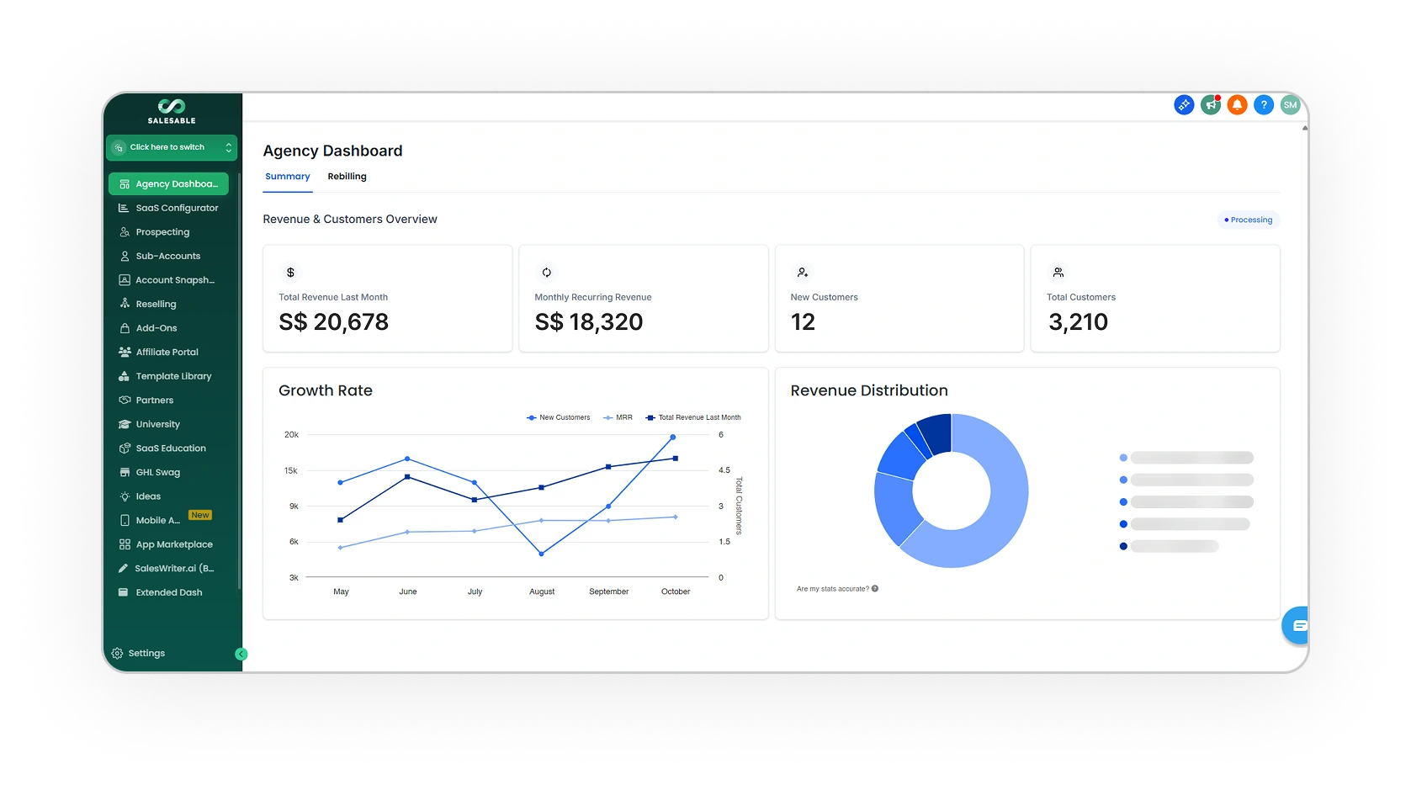Click the blue quick actions icon in header
The image size is (1411, 785).
(1183, 105)
